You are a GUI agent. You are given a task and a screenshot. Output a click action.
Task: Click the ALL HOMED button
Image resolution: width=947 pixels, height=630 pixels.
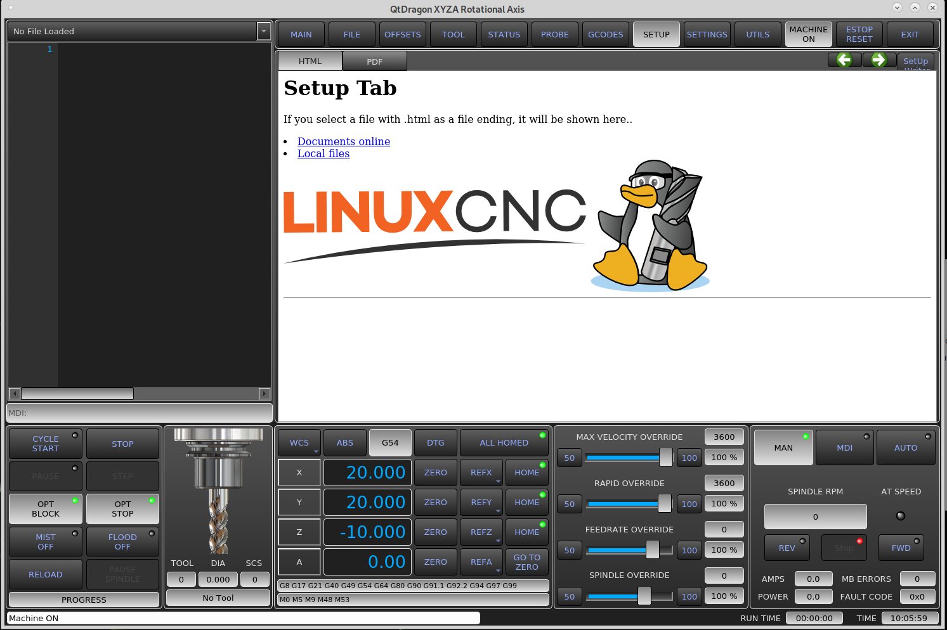(504, 443)
